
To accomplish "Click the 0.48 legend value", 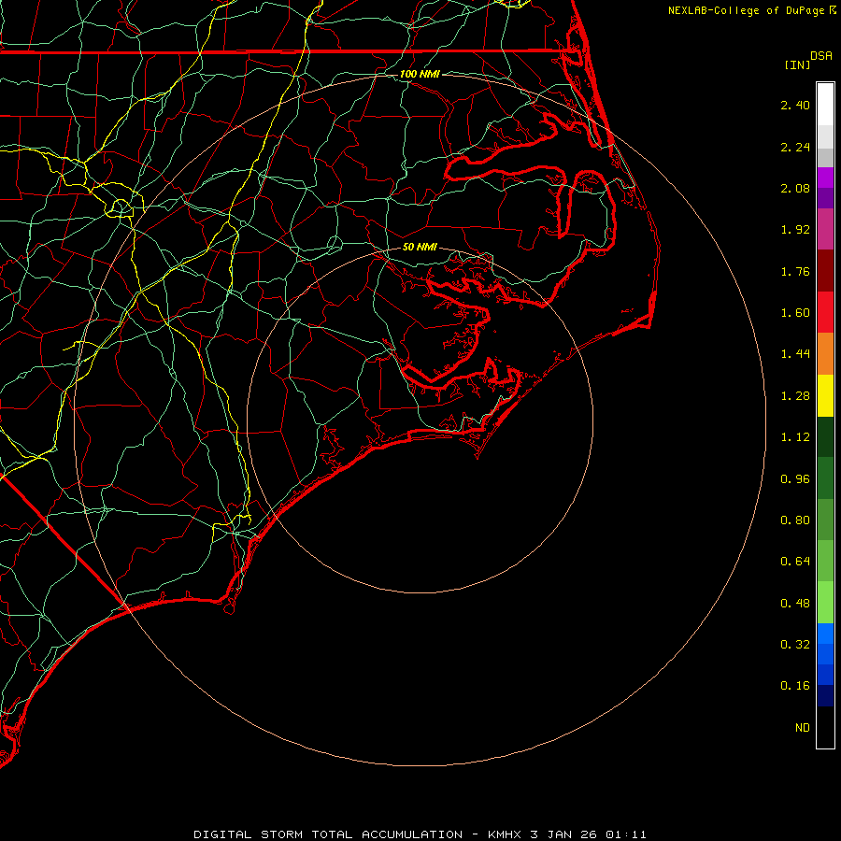I will (x=795, y=604).
